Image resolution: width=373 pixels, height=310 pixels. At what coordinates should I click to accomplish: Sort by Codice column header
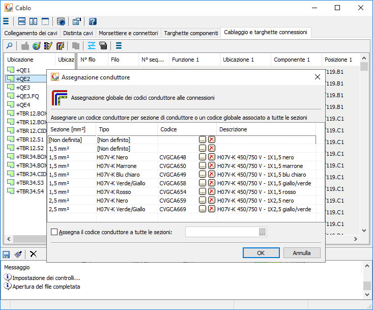click(x=187, y=129)
